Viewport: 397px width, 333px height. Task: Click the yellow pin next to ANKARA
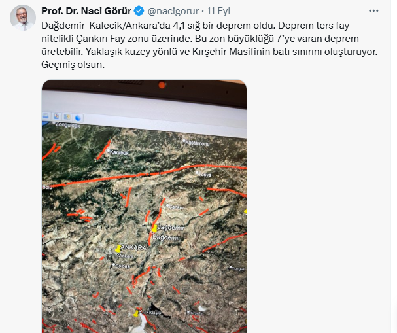[118, 249]
